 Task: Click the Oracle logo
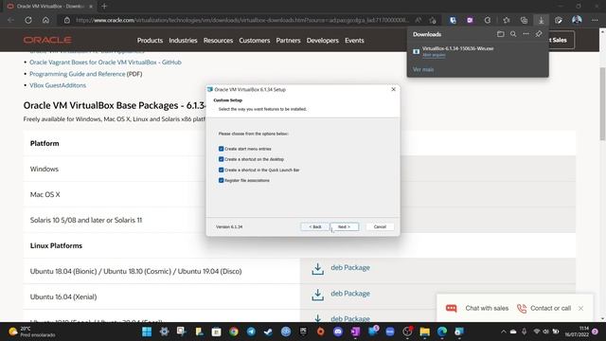coord(47,40)
